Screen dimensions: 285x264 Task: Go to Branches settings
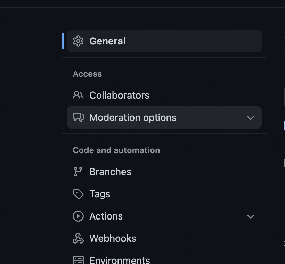pos(110,172)
